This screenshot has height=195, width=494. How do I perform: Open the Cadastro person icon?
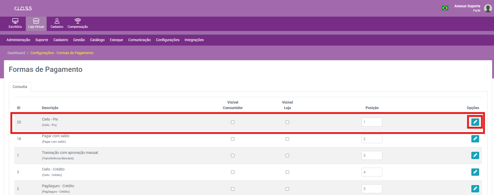coord(57,21)
